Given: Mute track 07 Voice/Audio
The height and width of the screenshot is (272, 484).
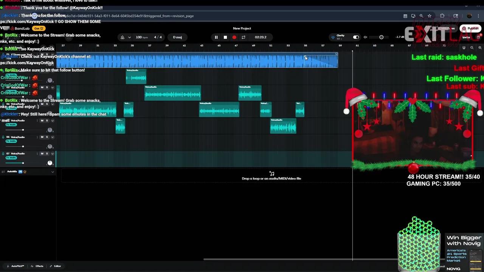Looking at the screenshot, I should click(x=42, y=153).
